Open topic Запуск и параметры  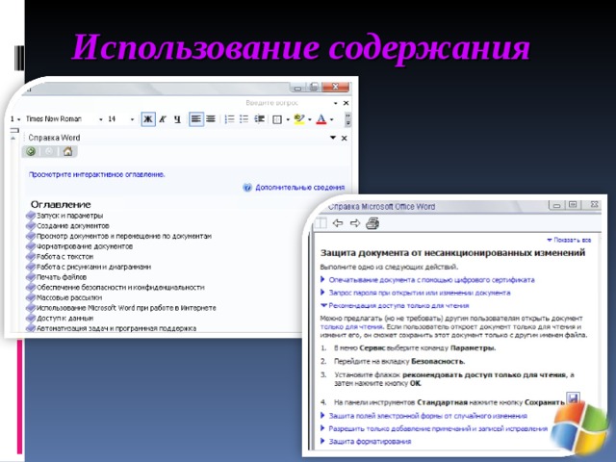coord(69,216)
